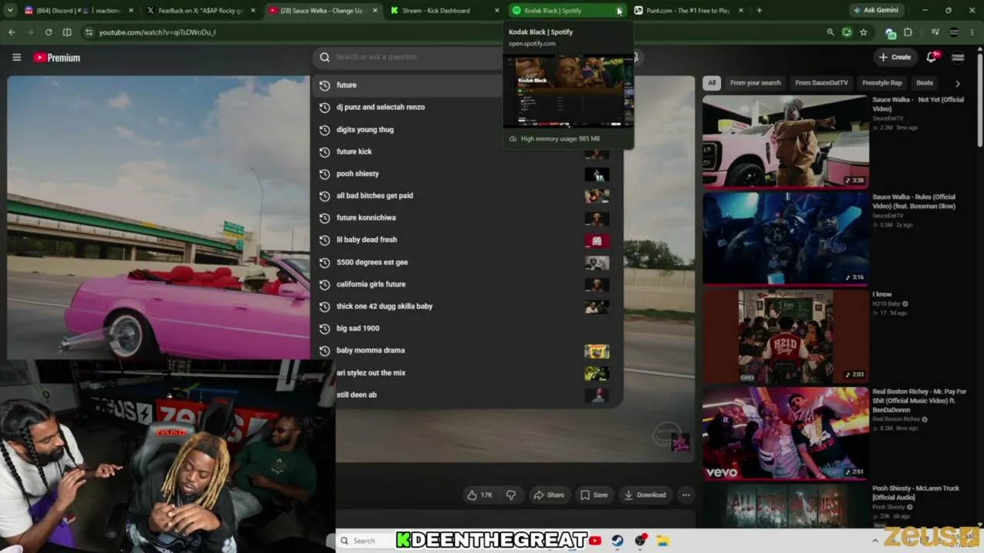The image size is (984, 553).
Task: Select 'future konnichiwa' suggestion
Action: click(x=467, y=217)
